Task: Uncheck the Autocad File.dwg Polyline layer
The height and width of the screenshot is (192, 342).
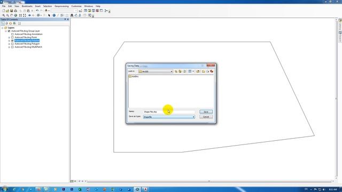Action: pyautogui.click(x=12, y=41)
